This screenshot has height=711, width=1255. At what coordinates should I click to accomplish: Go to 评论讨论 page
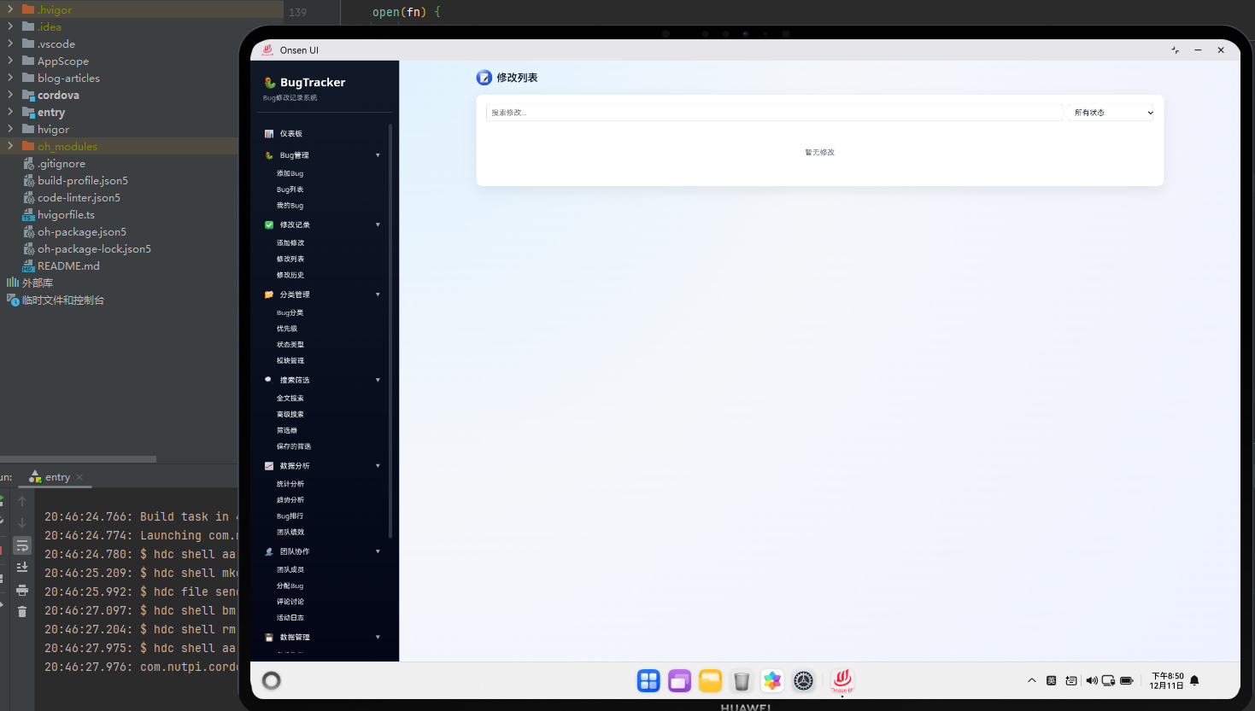click(x=290, y=602)
